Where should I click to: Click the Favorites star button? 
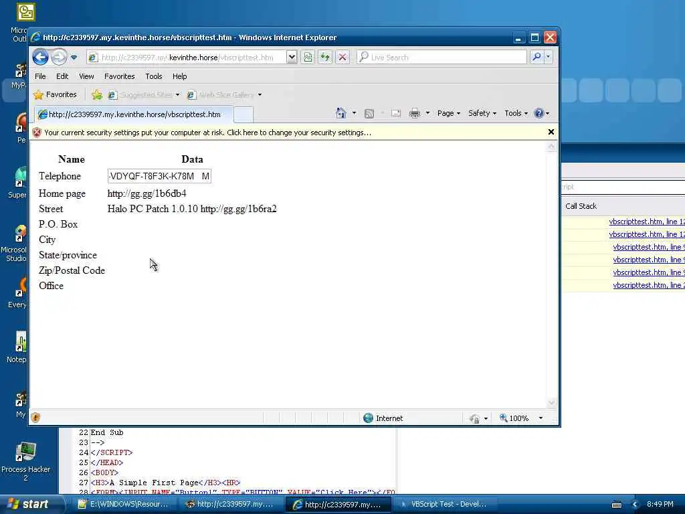coord(55,94)
